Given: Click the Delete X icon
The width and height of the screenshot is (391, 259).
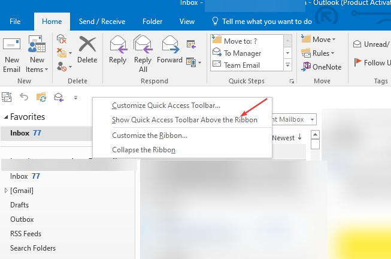Looking at the screenshot, I should [87, 44].
